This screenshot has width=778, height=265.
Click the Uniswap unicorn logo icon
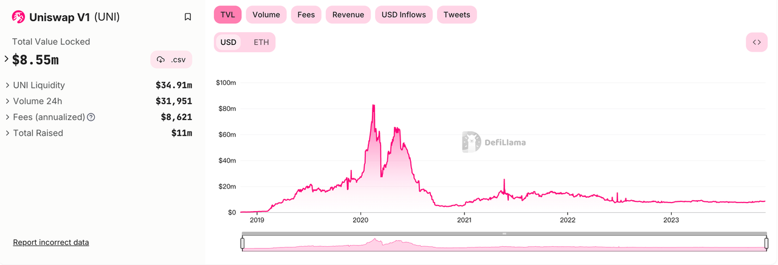coord(19,17)
